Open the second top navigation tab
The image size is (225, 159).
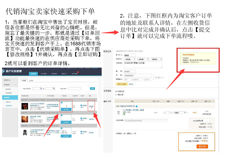[44, 74]
